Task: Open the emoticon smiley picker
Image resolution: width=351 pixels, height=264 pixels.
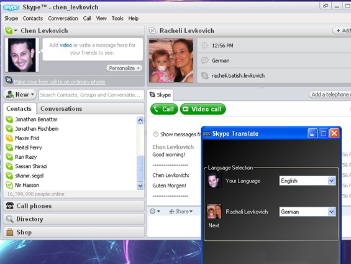Action: pyautogui.click(x=155, y=211)
